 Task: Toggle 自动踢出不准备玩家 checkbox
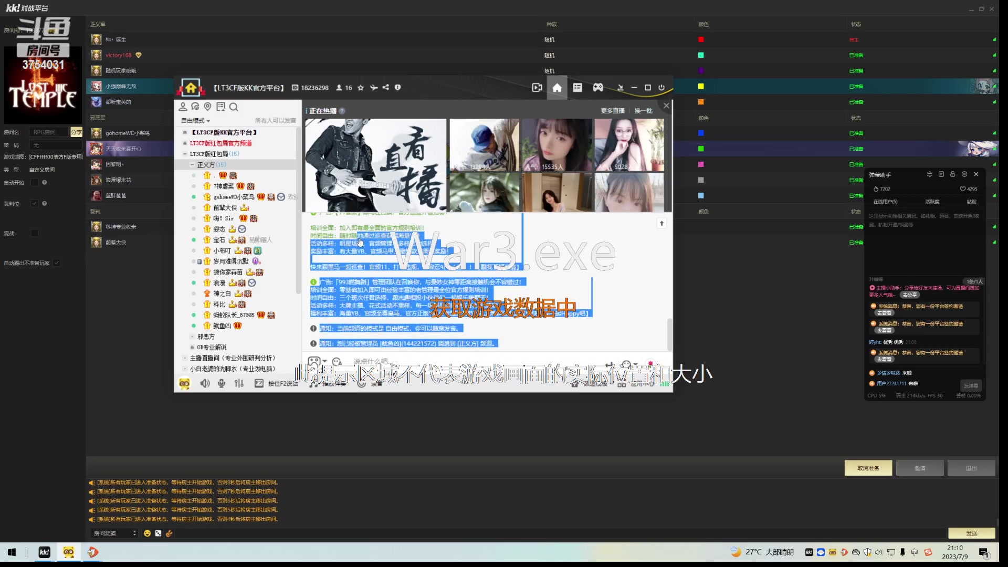[x=57, y=263]
